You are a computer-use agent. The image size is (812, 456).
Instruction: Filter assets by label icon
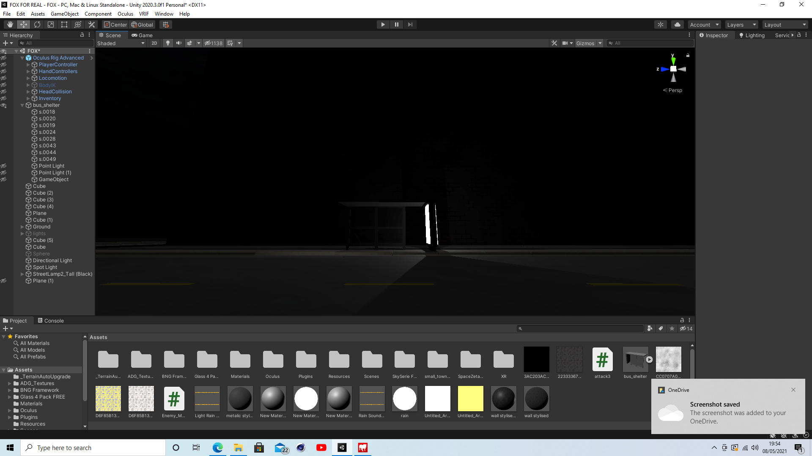coord(661,328)
